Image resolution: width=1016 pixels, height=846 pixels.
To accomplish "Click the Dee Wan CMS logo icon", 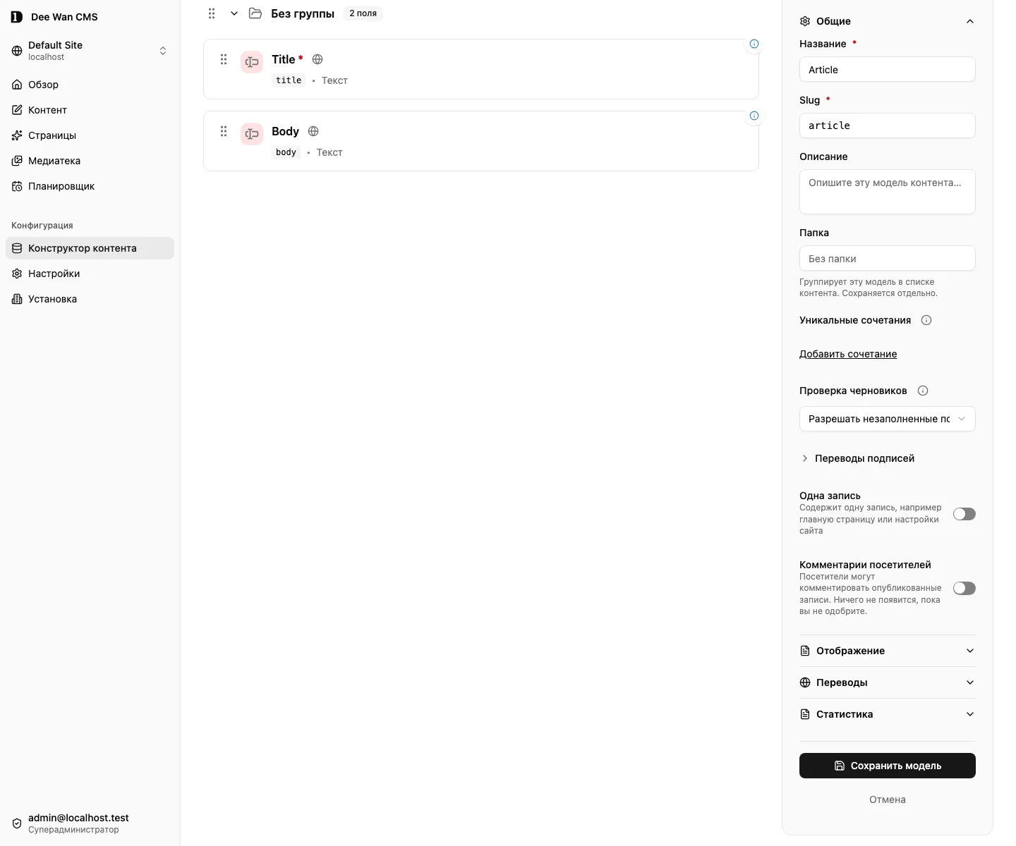I will click(17, 17).
